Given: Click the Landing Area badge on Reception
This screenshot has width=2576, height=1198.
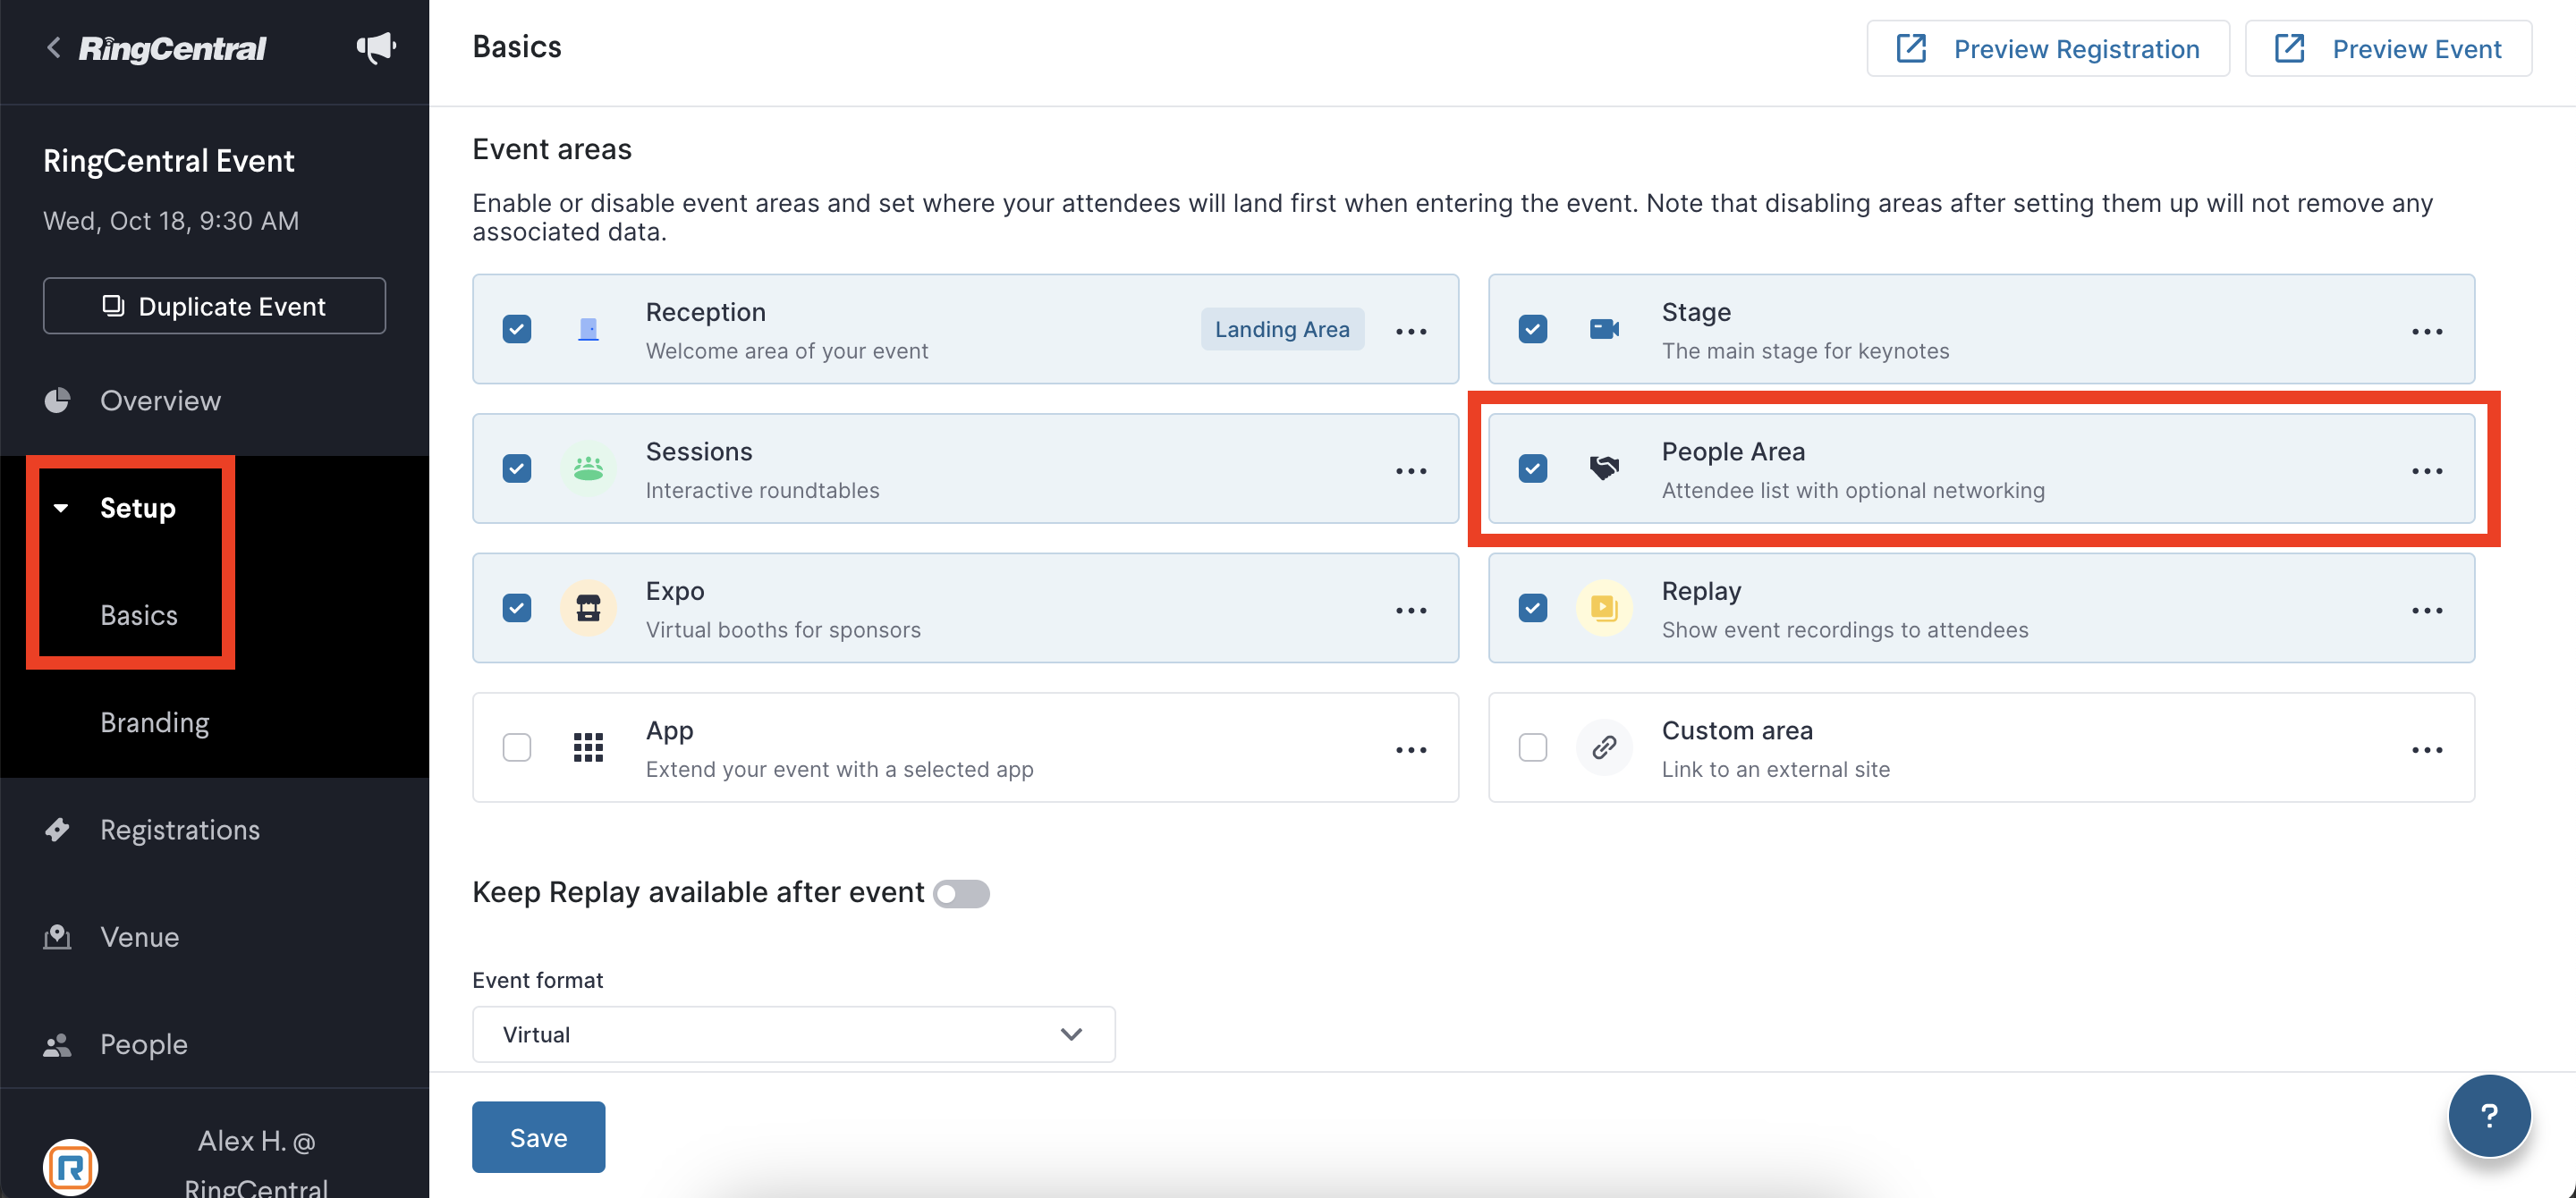Looking at the screenshot, I should 1282,329.
